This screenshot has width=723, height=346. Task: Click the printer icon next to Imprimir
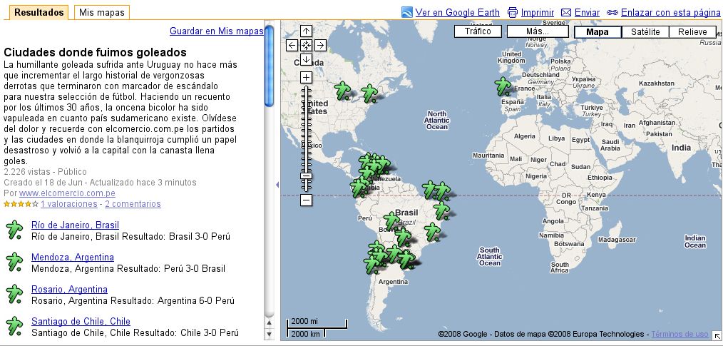point(512,12)
